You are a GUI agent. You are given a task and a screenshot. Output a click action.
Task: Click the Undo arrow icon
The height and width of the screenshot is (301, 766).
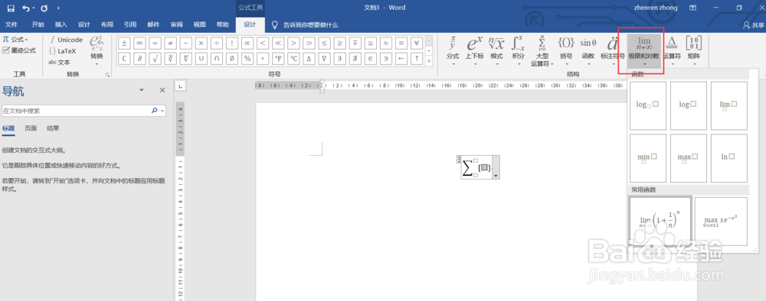pyautogui.click(x=26, y=8)
